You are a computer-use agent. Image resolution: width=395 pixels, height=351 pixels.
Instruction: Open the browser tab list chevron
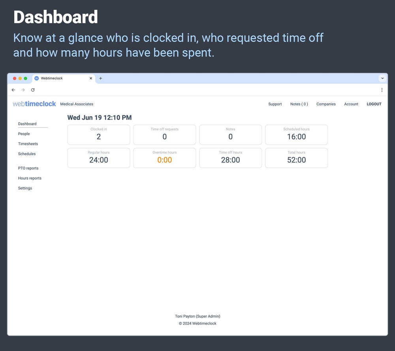click(x=382, y=78)
